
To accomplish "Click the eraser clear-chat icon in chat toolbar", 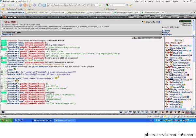I will click(126, 112).
